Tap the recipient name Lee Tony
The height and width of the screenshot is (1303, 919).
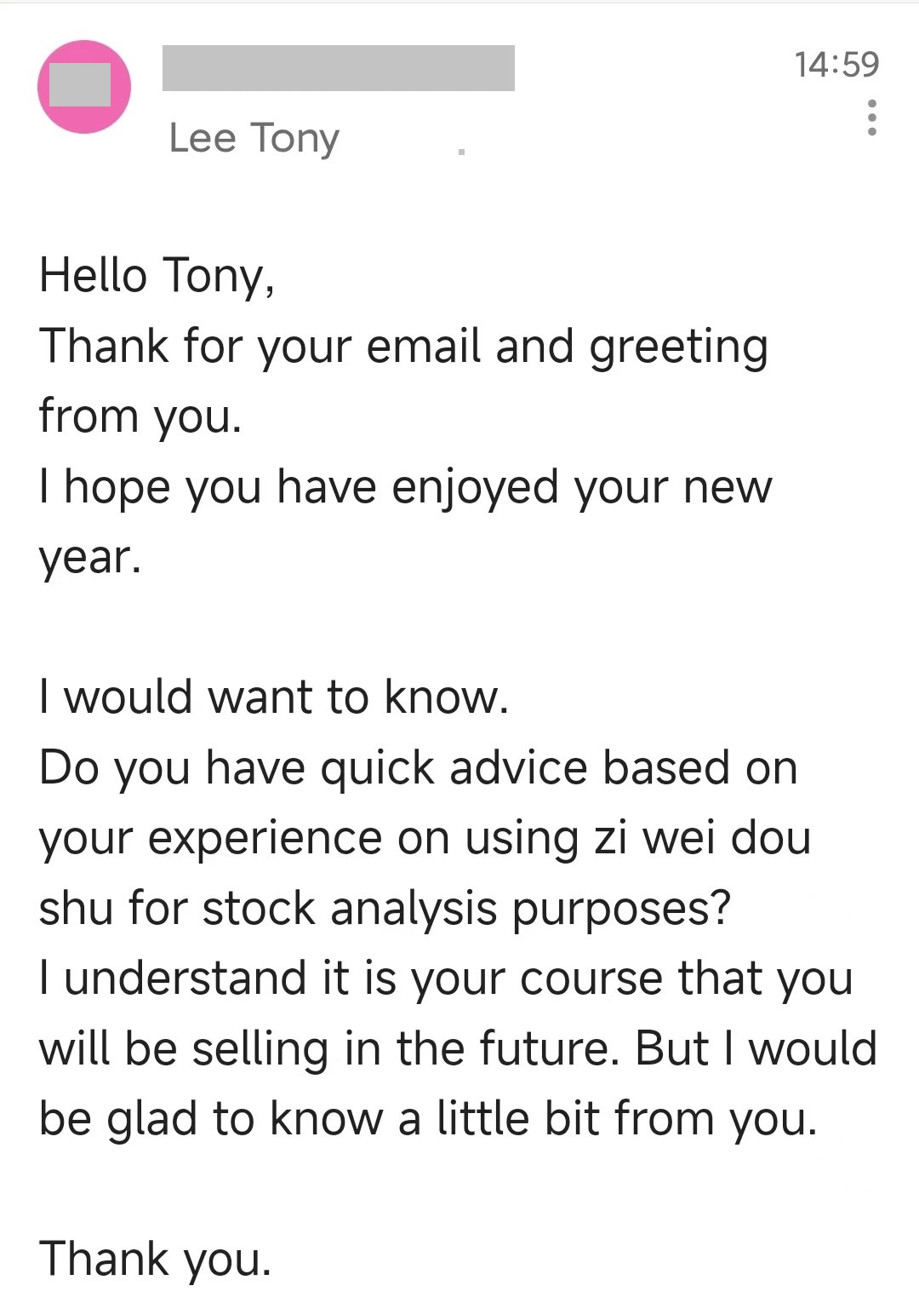click(254, 138)
